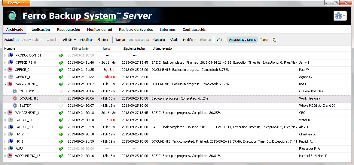
Task: Click the PRODUCTION_61 computer icon
Action: point(11,55)
